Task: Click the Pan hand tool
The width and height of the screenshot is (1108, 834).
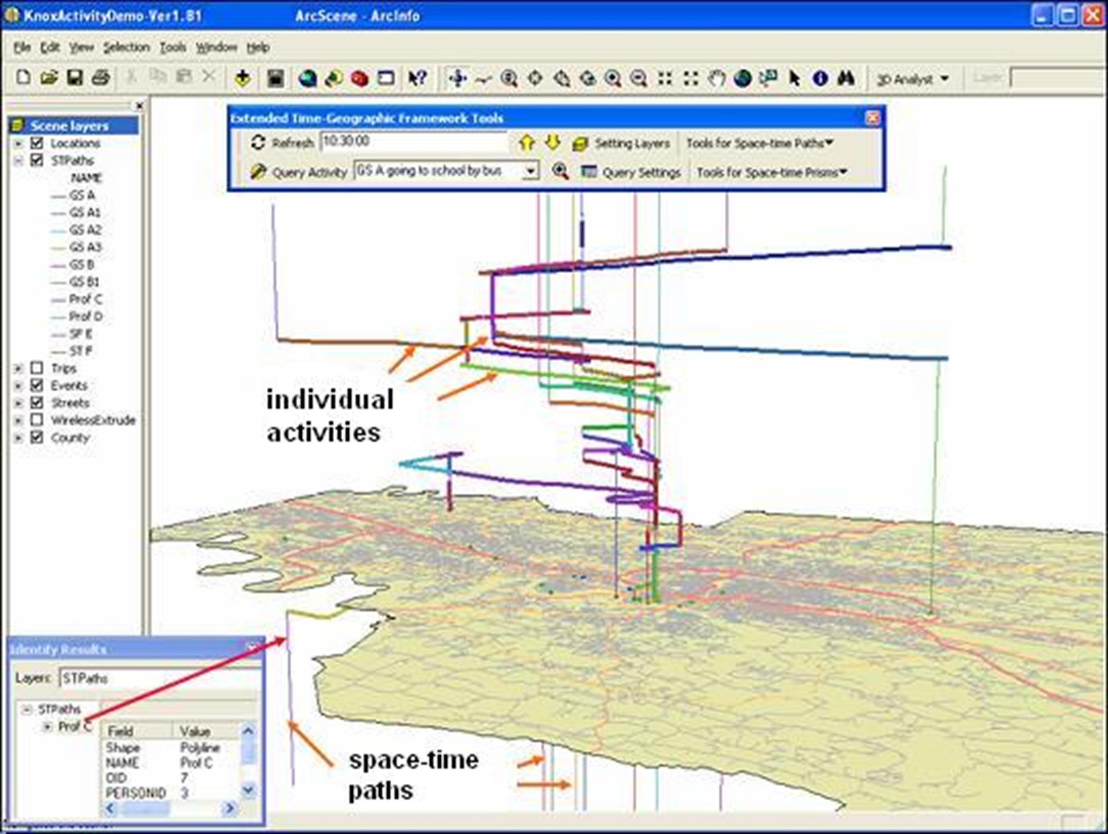Action: (x=717, y=79)
